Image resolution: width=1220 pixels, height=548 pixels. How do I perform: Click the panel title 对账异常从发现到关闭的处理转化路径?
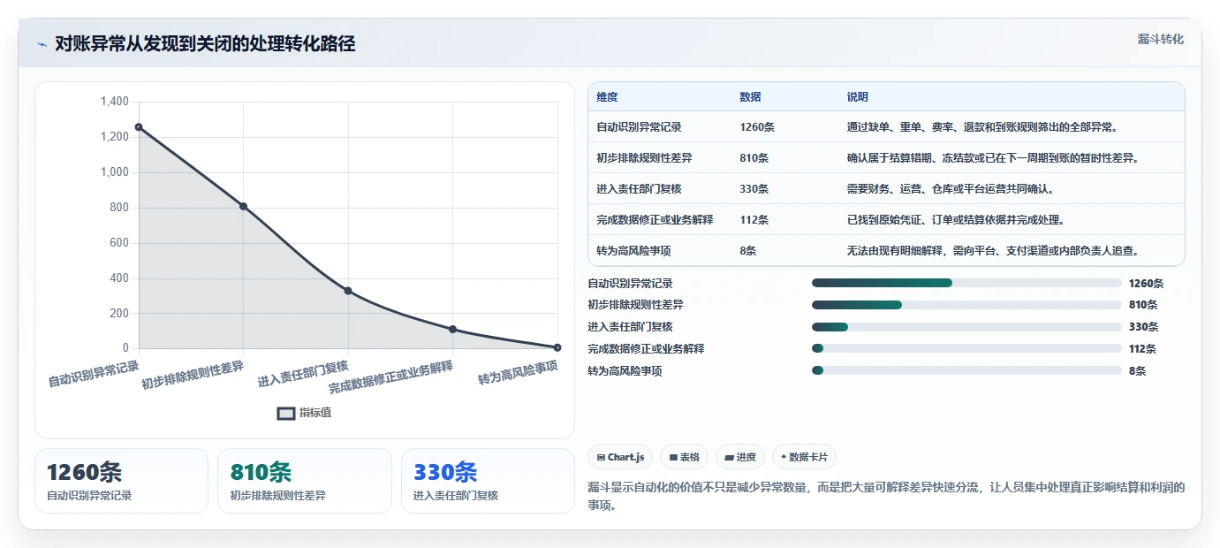(205, 44)
